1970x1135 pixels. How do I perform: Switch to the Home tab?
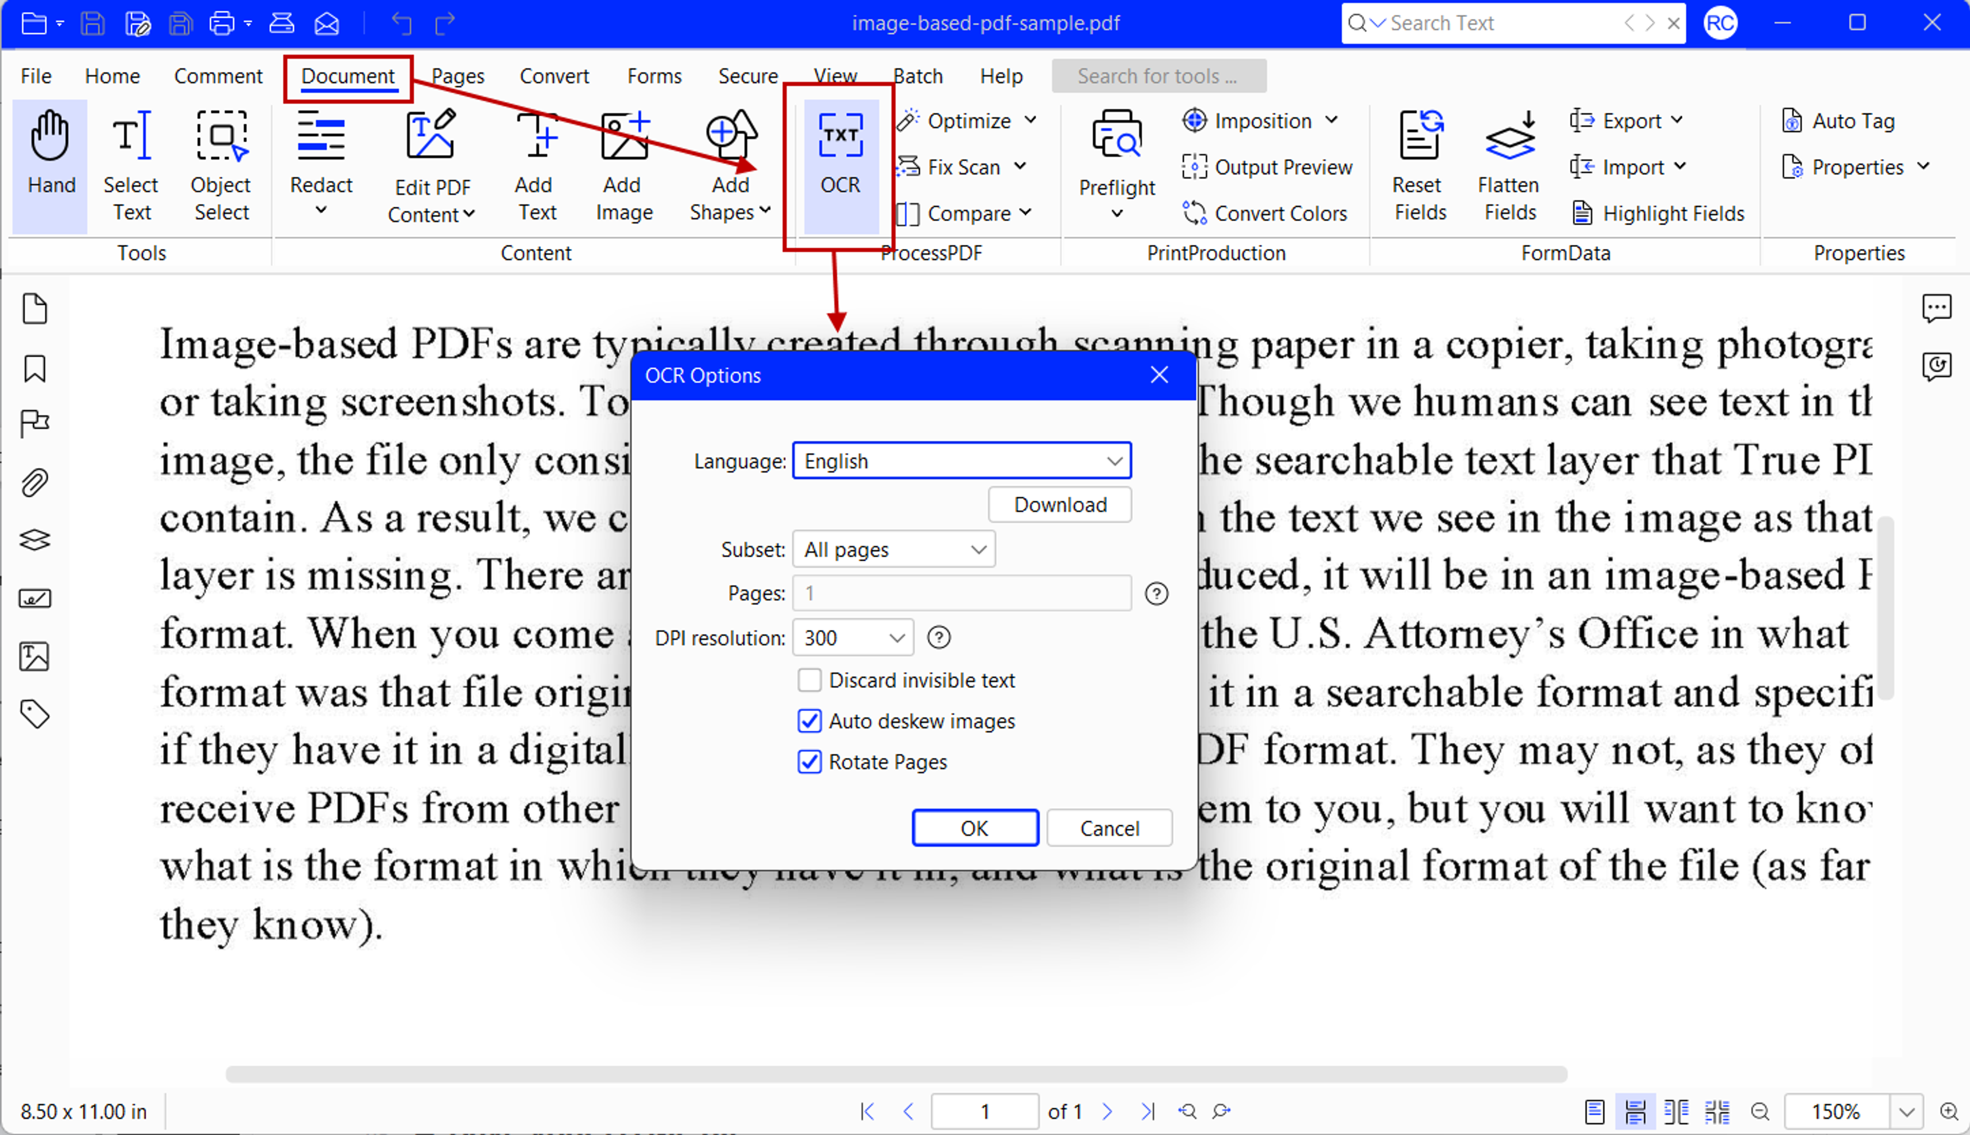point(112,75)
